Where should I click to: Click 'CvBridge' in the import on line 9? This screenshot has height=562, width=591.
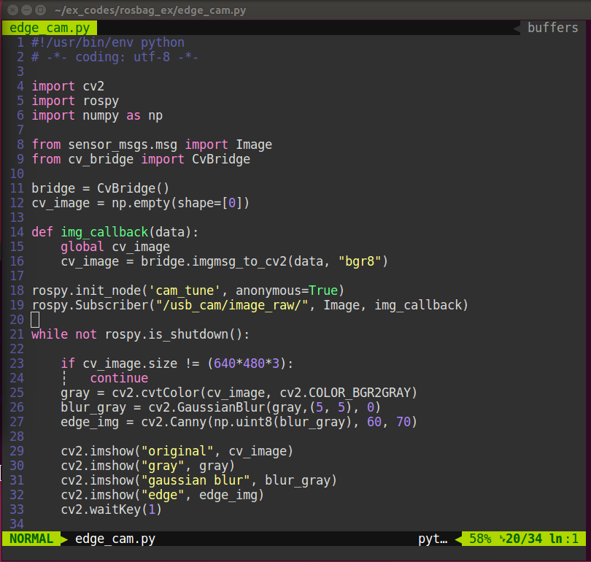click(221, 159)
